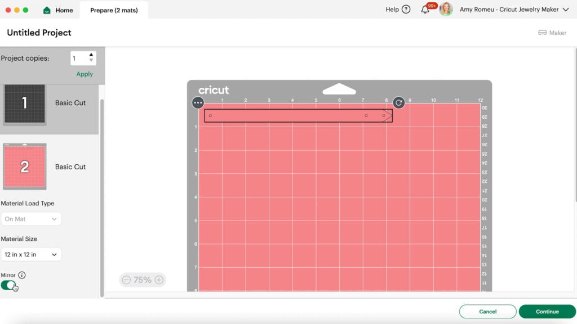577x324 pixels.
Task: Click the left panel vertical scrollbar
Action: pos(102,197)
